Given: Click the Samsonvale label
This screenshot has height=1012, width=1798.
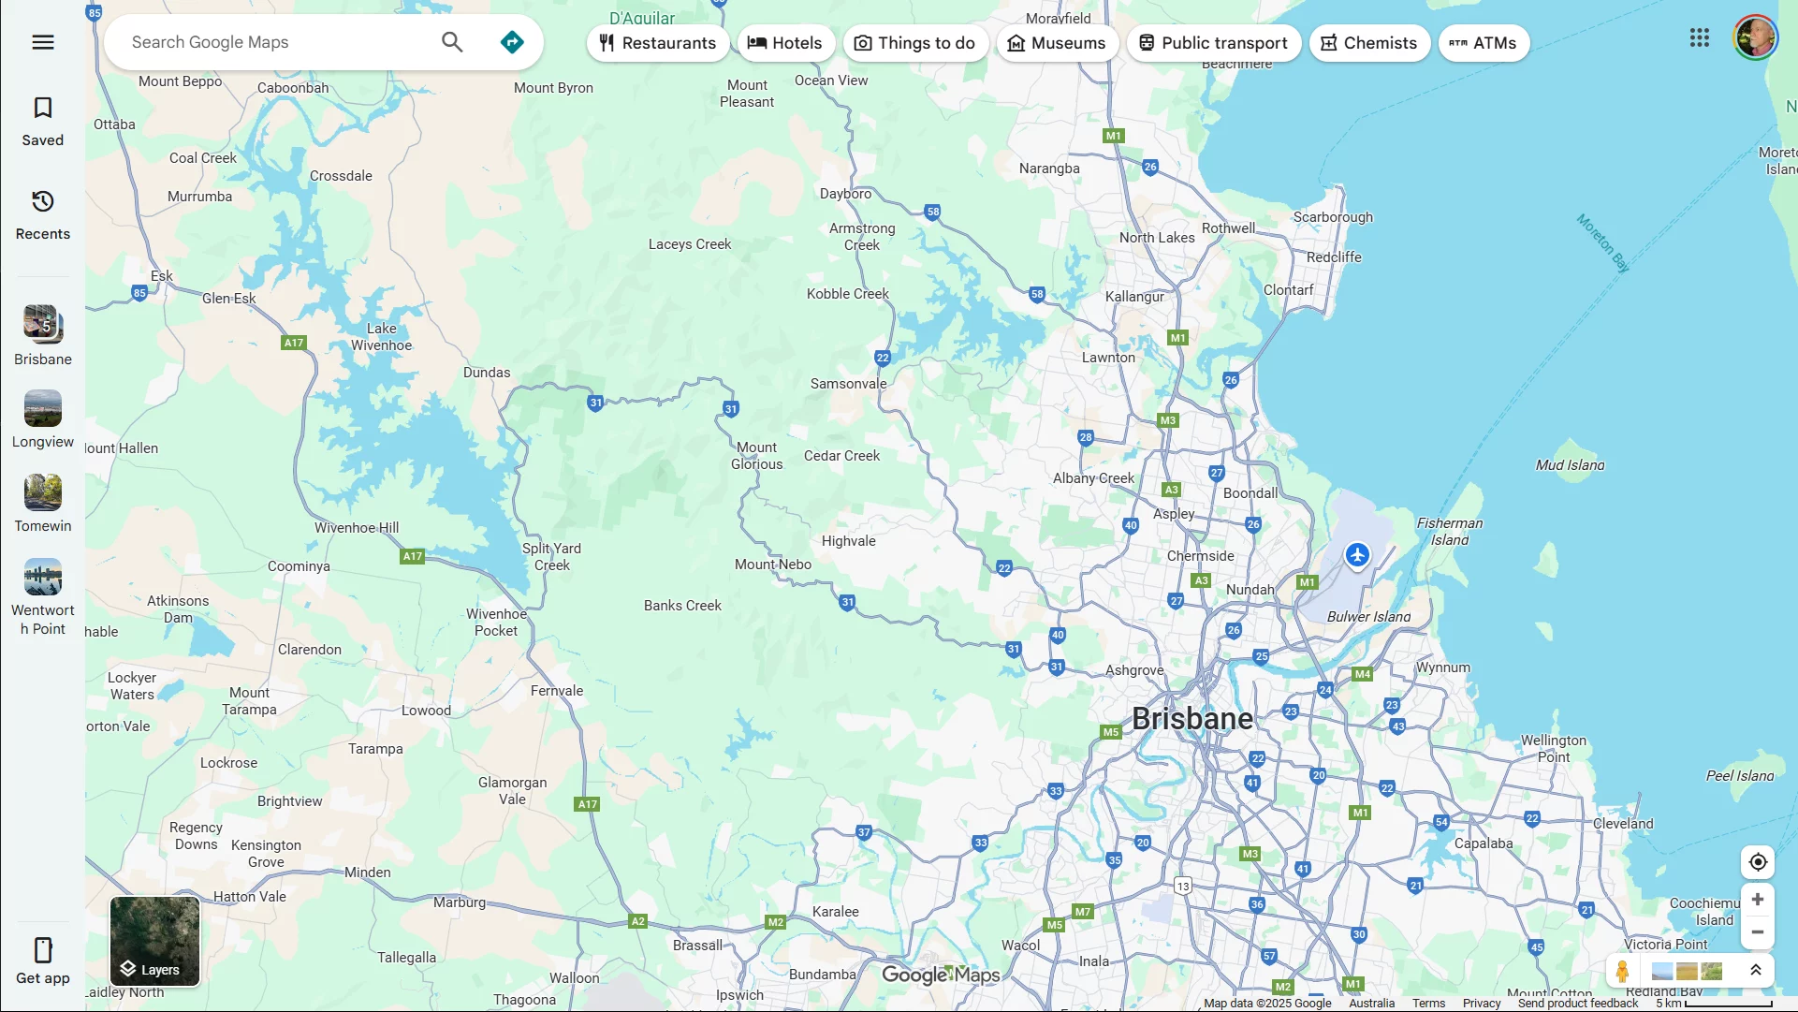Looking at the screenshot, I should 849,384.
